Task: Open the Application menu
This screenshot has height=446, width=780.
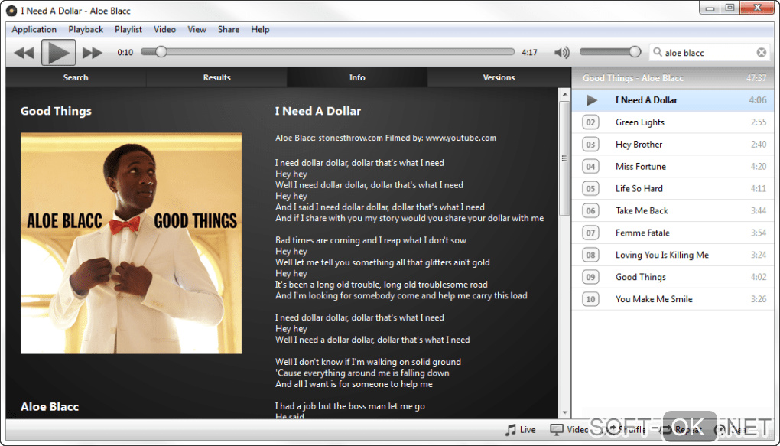Action: click(34, 29)
